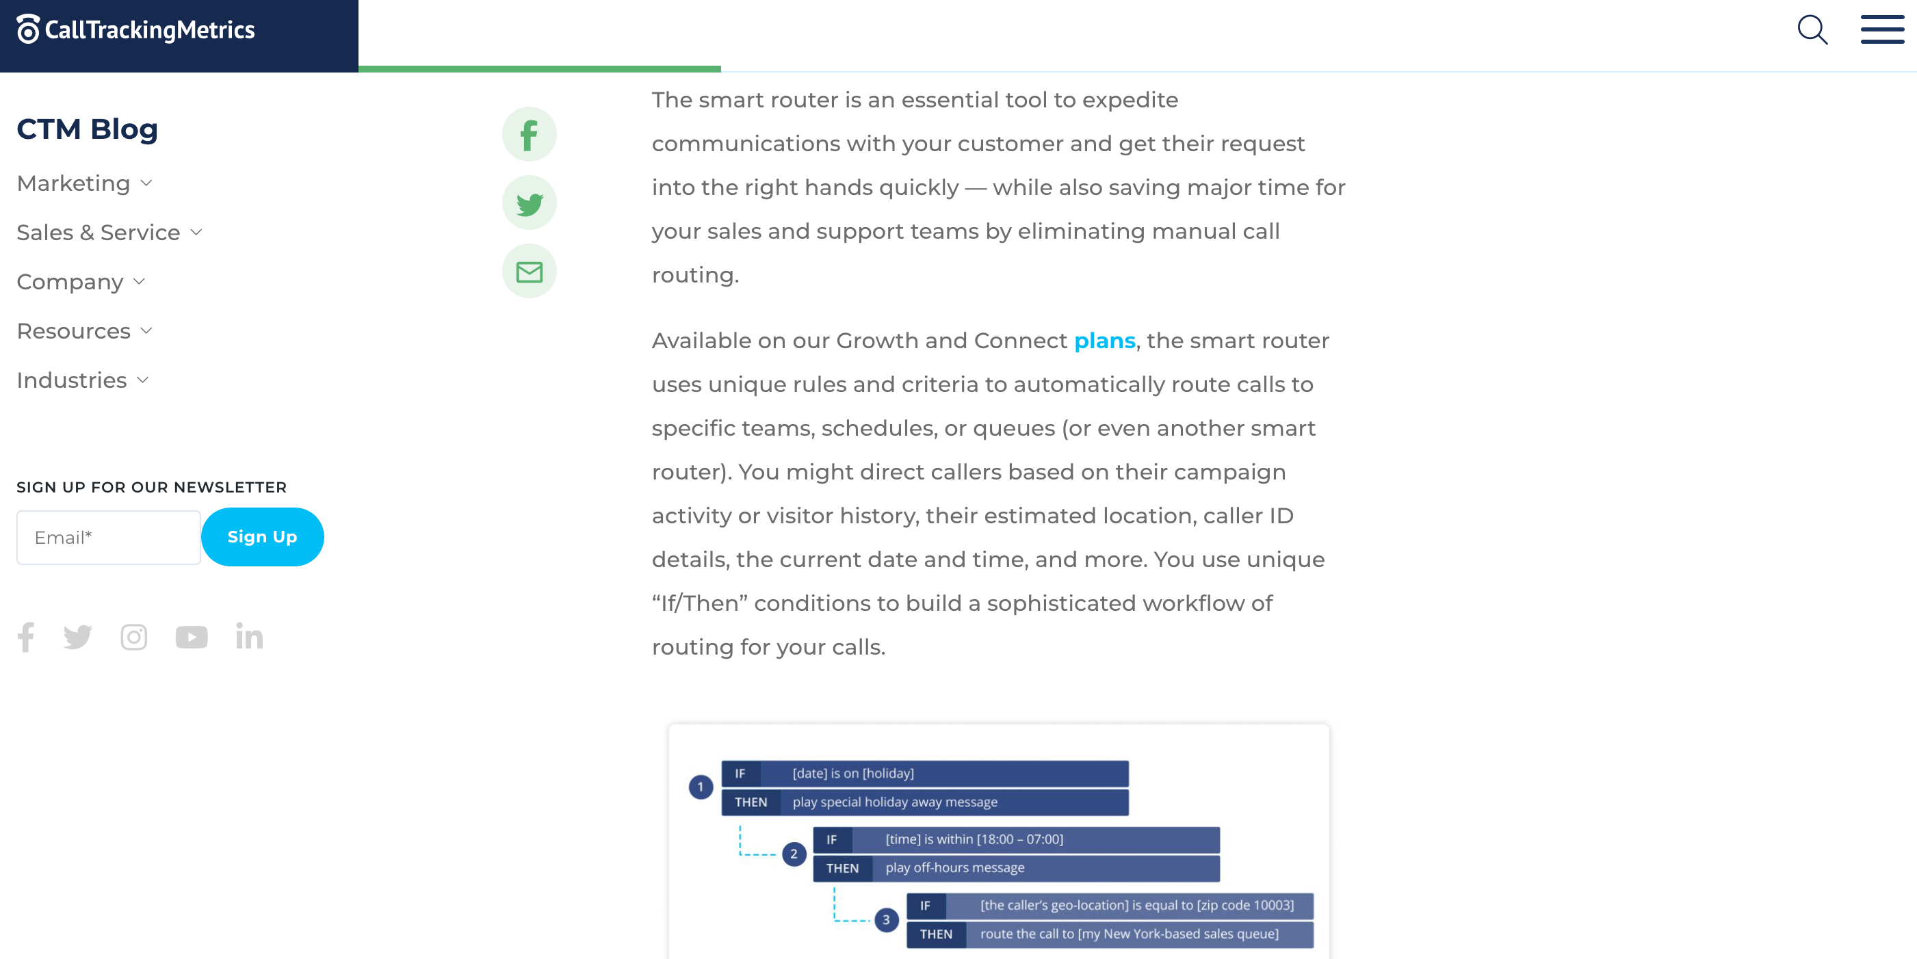Click the Facebook footer icon
Viewport: 1917px width, 959px height.
point(25,636)
